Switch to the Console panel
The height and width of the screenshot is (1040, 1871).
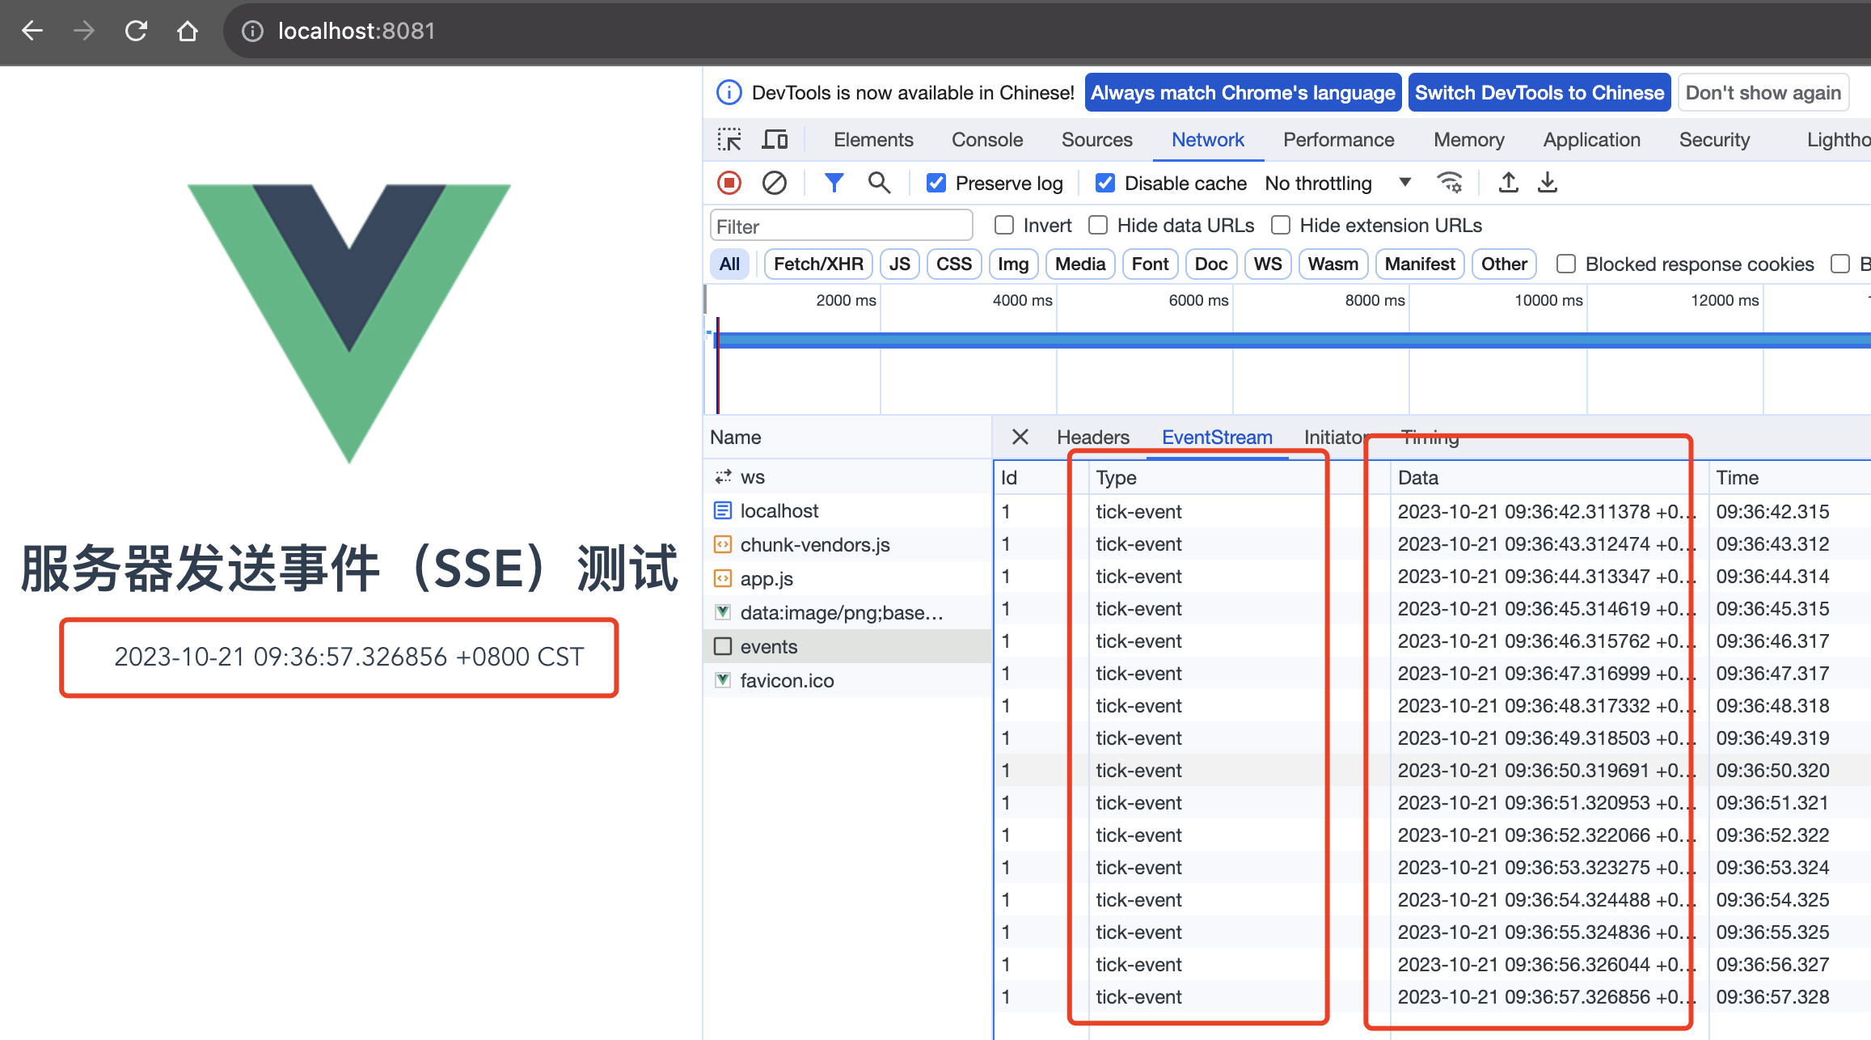coord(986,139)
